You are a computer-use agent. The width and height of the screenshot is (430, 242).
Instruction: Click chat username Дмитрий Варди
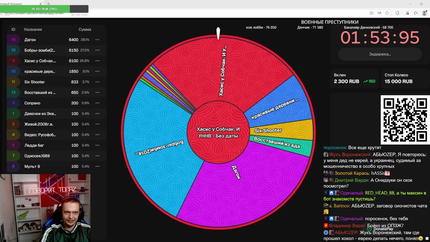point(352,180)
